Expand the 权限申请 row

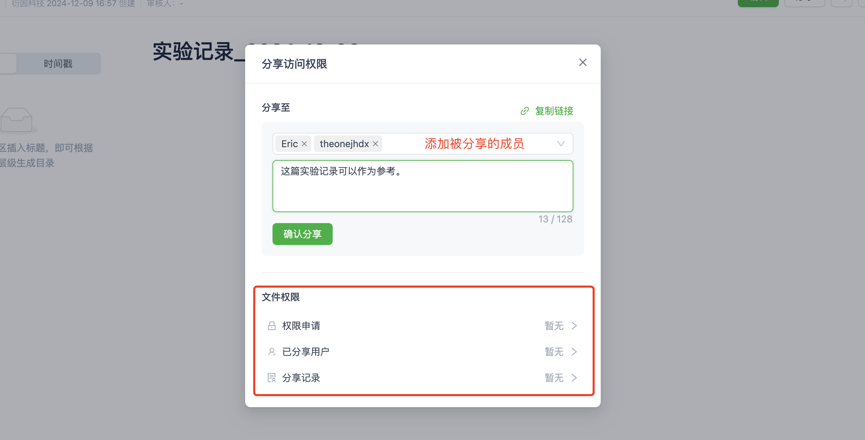click(574, 325)
